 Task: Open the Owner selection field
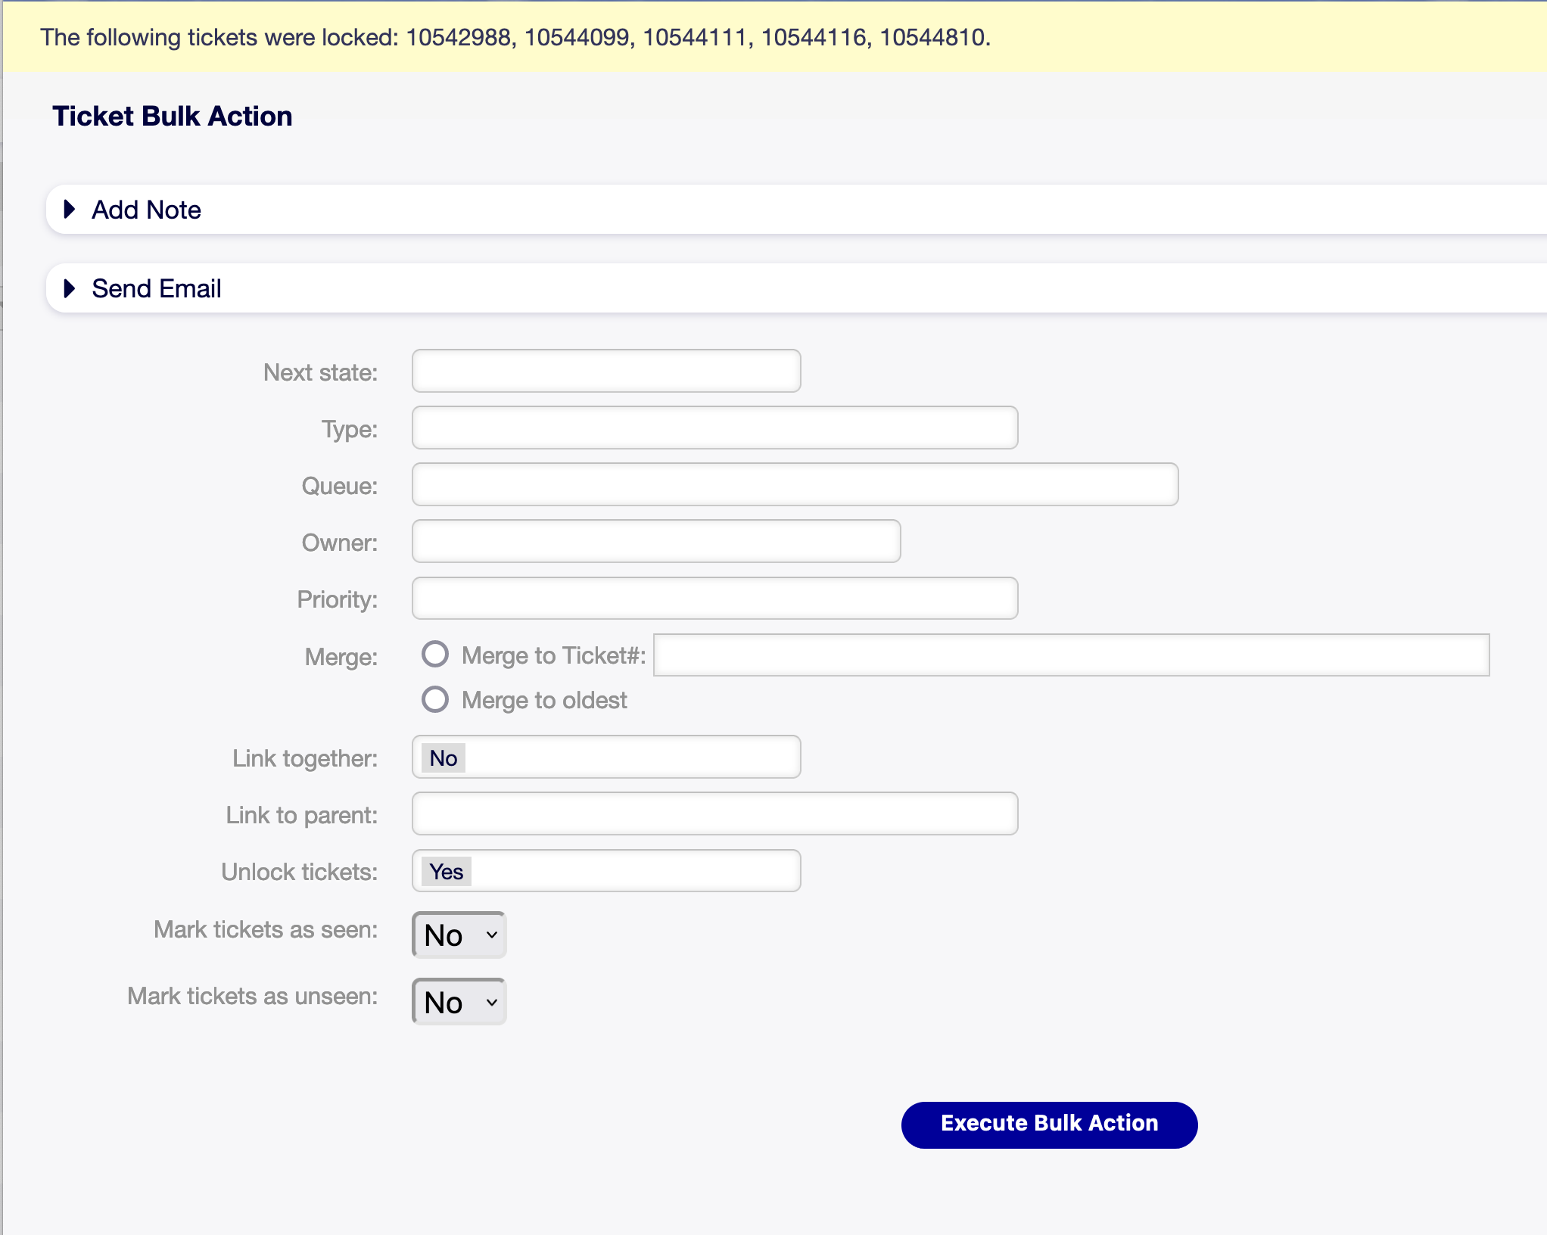(x=655, y=541)
